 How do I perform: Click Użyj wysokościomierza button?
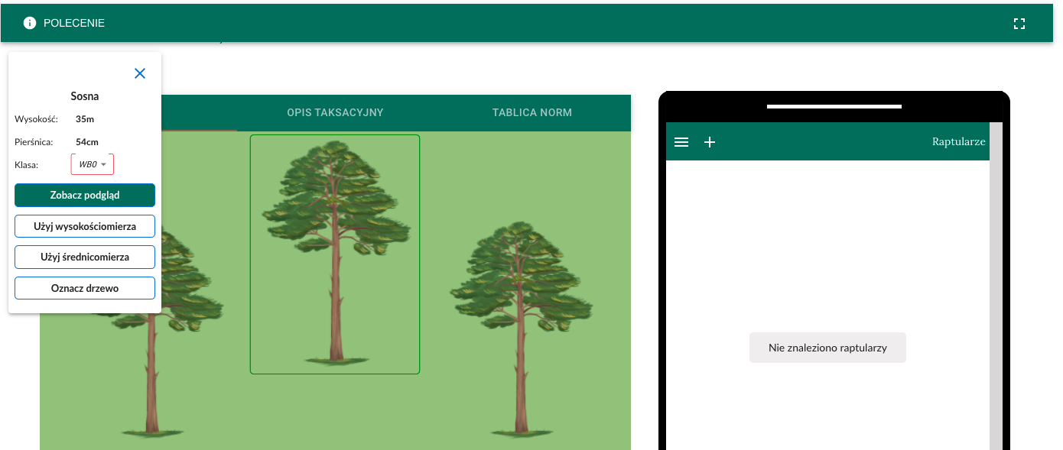85,226
